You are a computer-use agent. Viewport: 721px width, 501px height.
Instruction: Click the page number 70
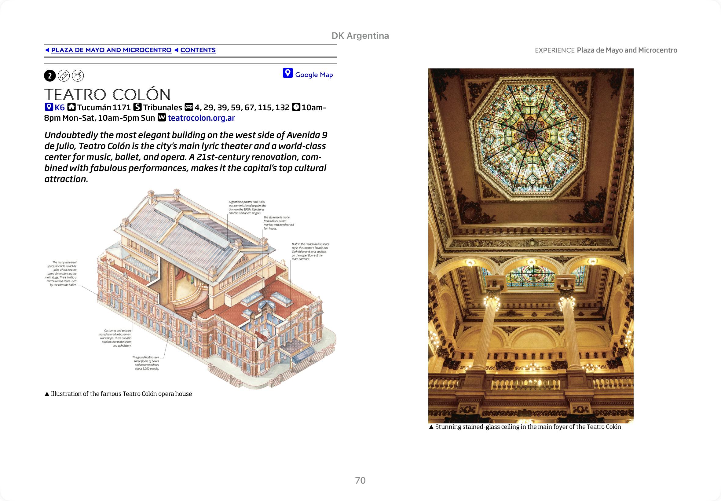tap(360, 480)
